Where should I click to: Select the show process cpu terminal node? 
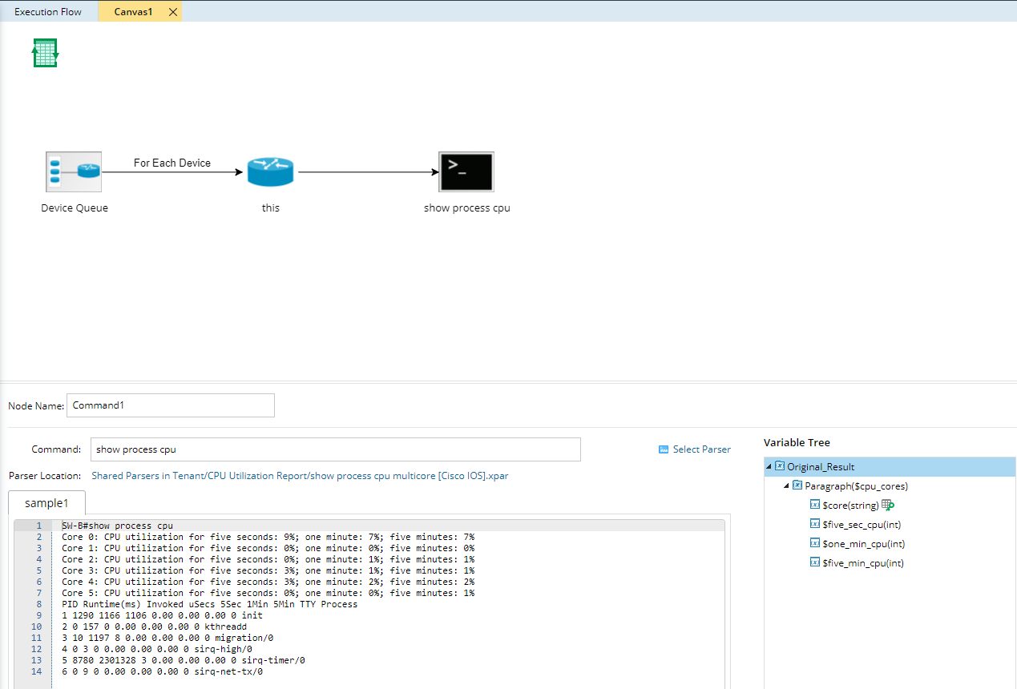coord(466,171)
